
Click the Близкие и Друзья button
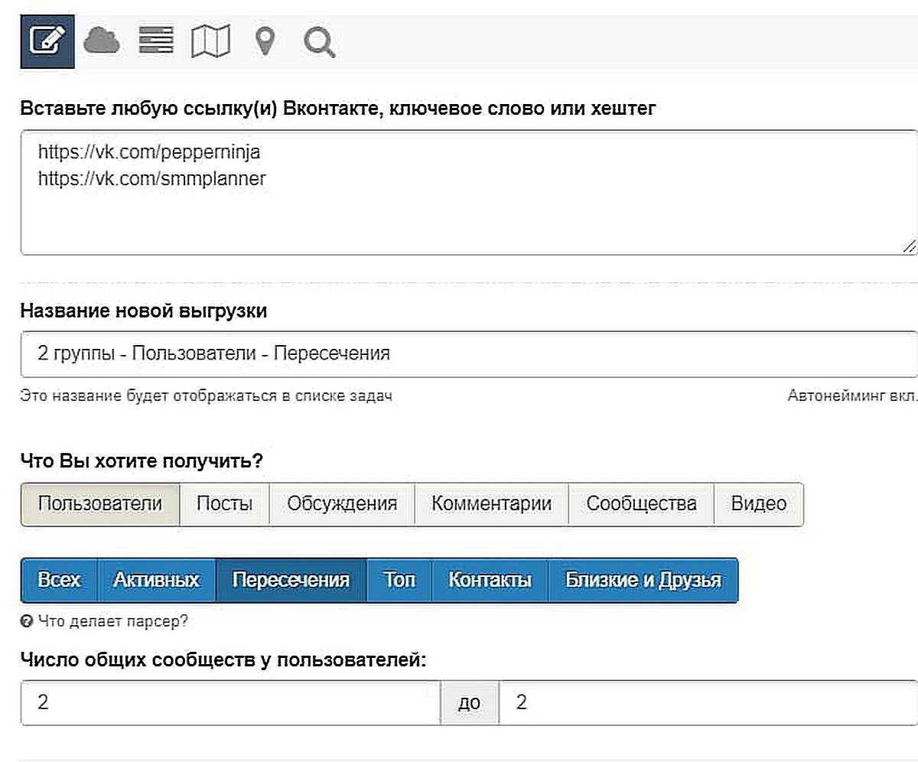click(x=643, y=581)
